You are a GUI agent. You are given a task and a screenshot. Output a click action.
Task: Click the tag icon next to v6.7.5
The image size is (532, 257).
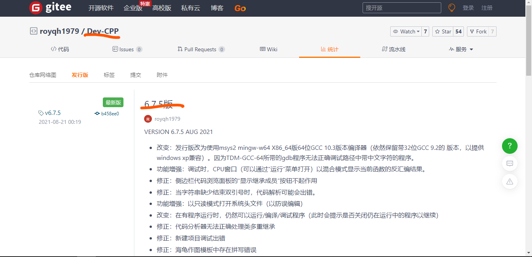click(41, 113)
